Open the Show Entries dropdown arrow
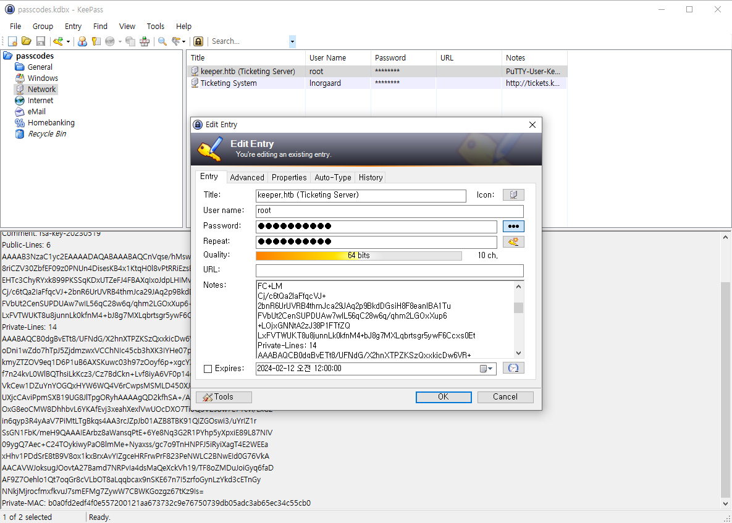The width and height of the screenshot is (732, 523). [x=184, y=41]
